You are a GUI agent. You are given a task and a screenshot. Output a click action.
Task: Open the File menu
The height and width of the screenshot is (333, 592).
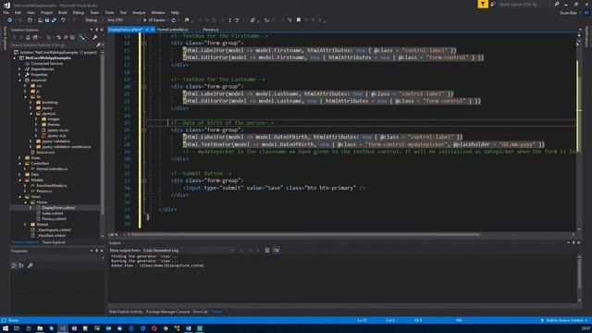6,12
